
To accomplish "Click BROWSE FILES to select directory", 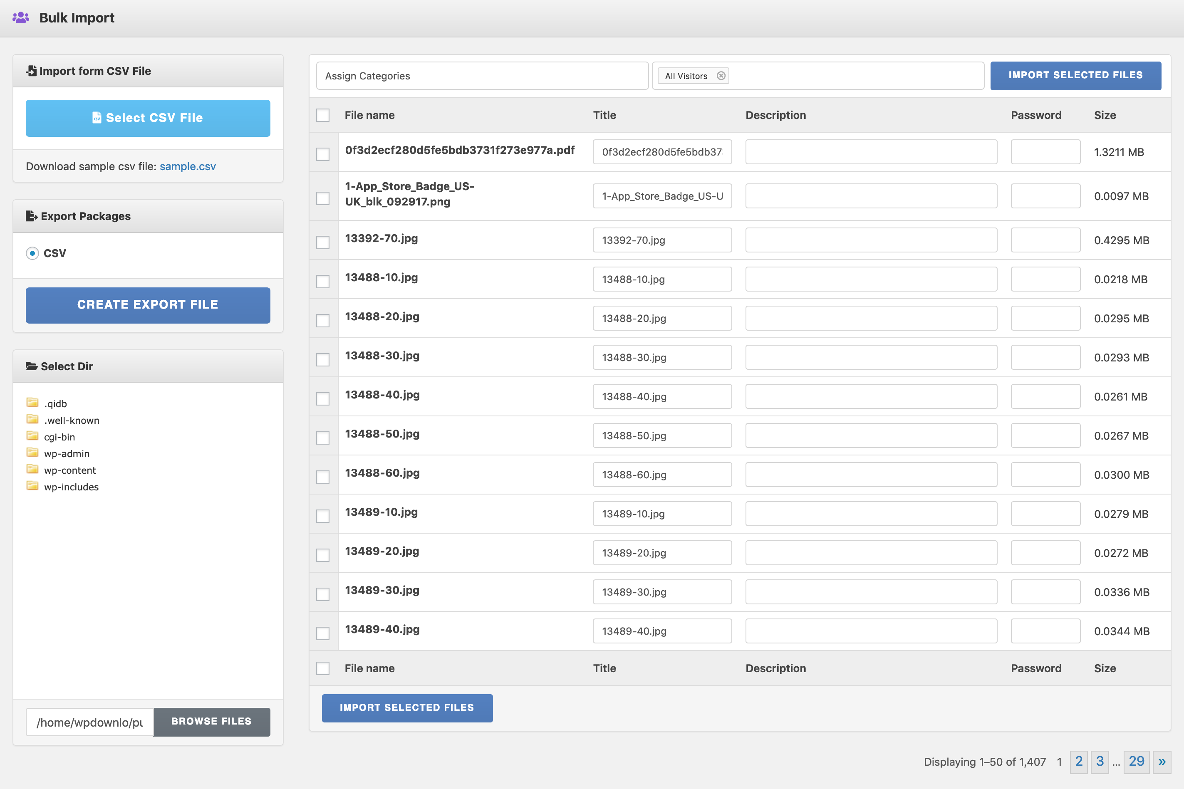I will 211,722.
